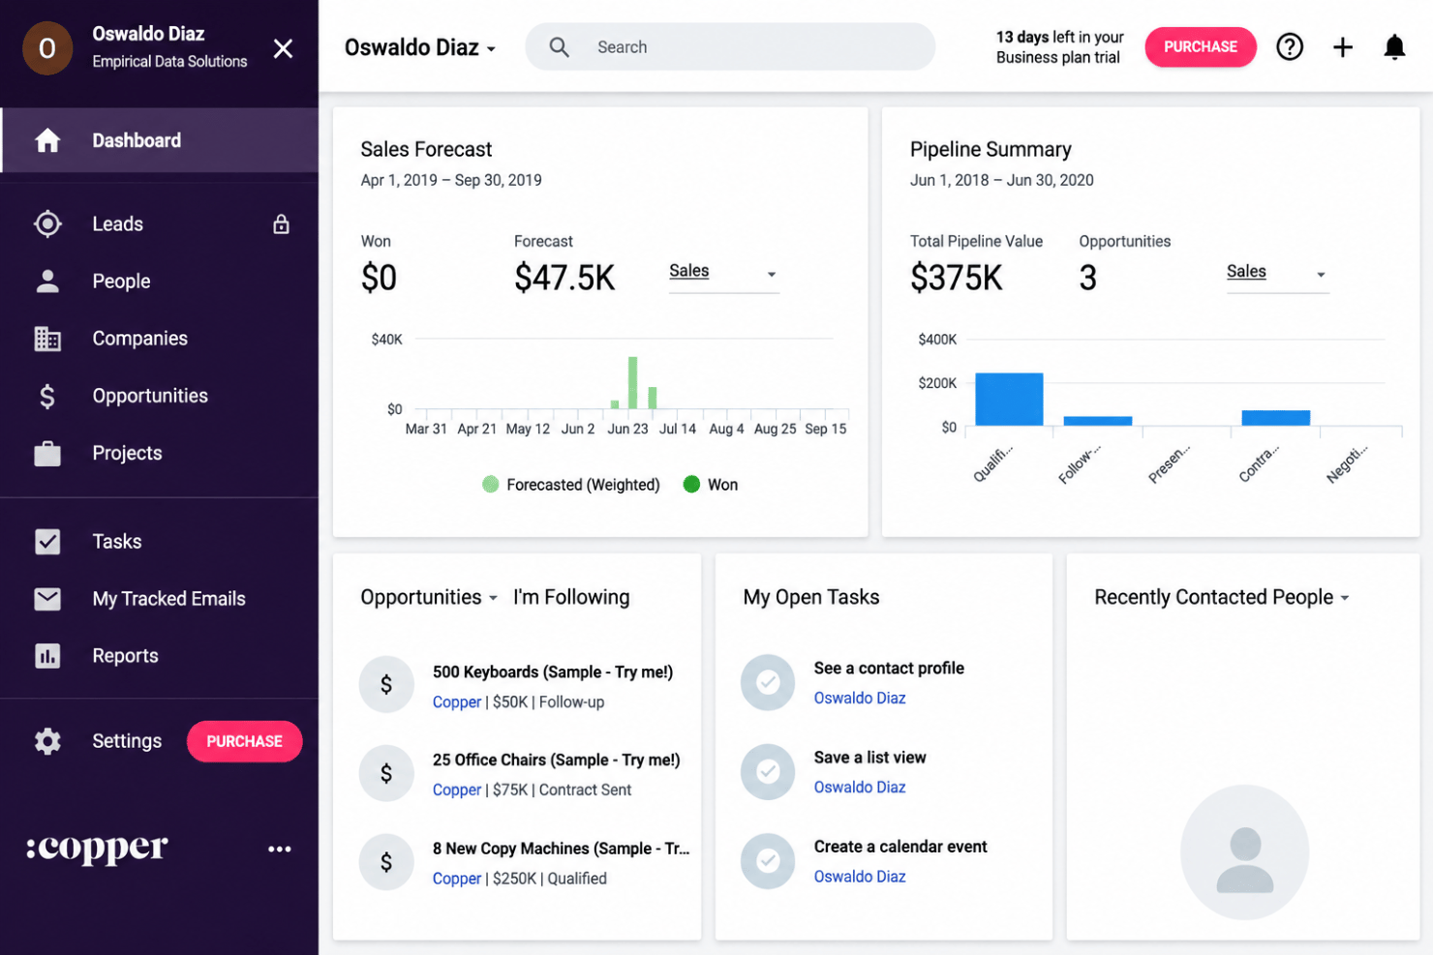Screen dimensions: 1433x955
Task: Click the My Tracked Emails envelope icon
Action: [x=47, y=599]
